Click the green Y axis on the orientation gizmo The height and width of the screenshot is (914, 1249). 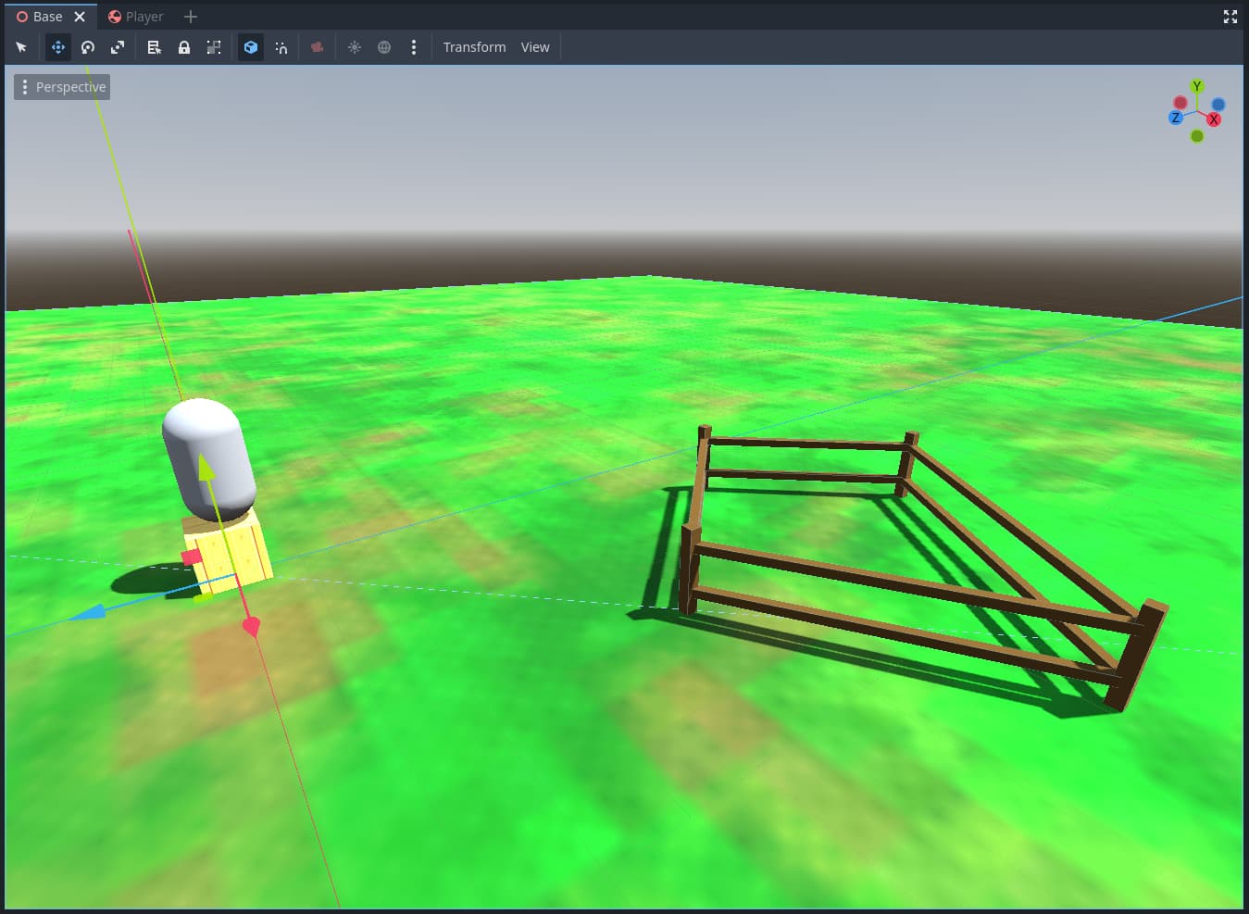[1197, 86]
